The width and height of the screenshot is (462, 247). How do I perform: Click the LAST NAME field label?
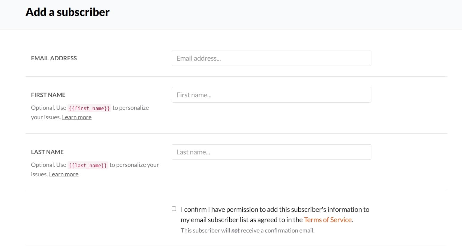pos(47,152)
